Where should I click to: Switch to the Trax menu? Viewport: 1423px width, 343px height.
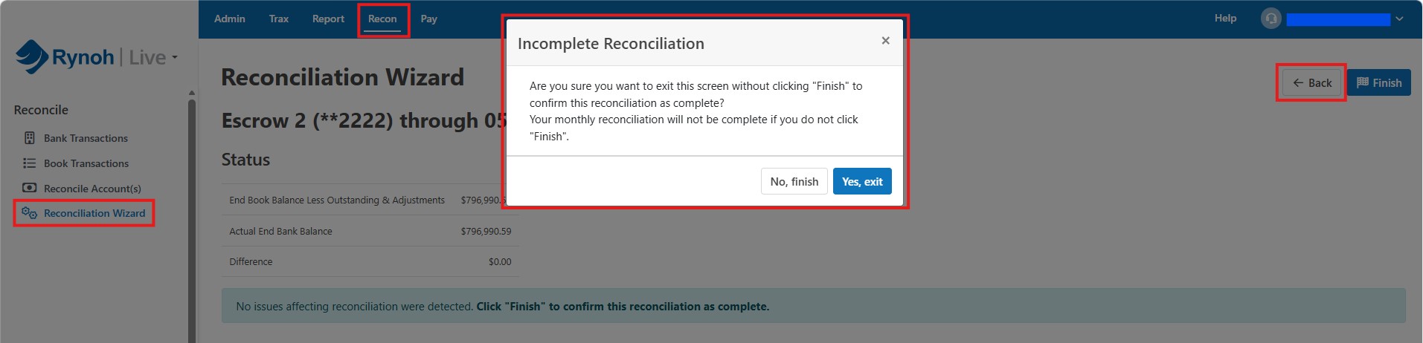pyautogui.click(x=279, y=19)
